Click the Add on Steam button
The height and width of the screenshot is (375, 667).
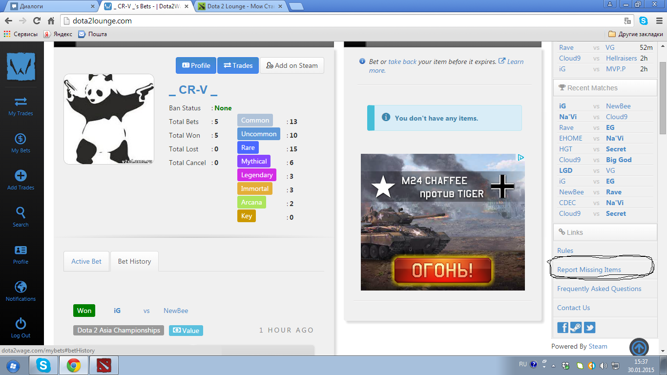point(292,65)
